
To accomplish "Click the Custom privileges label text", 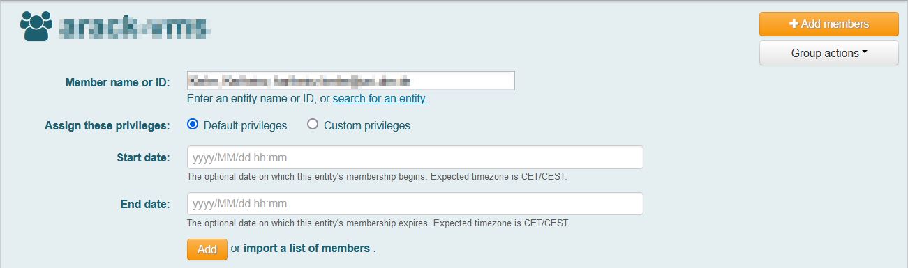I will [367, 126].
